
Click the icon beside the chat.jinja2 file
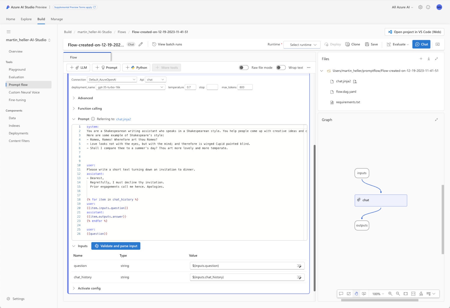pos(355,82)
